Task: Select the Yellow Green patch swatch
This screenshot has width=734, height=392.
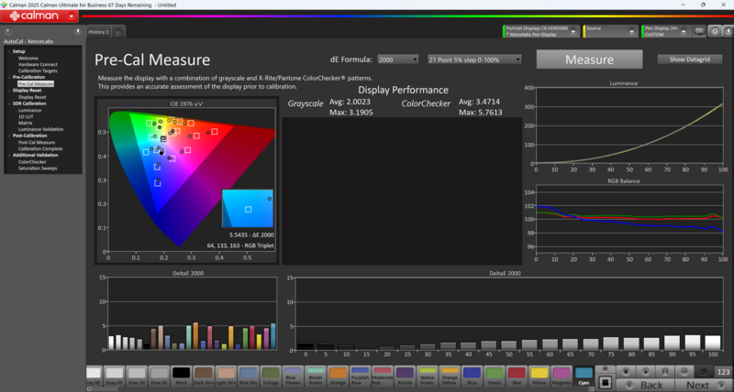Action: (427, 376)
